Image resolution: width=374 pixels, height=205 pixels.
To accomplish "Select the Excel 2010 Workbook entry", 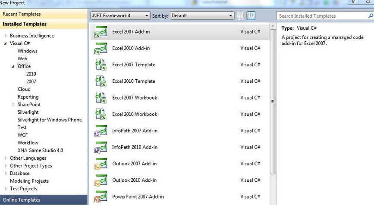I will (180, 114).
